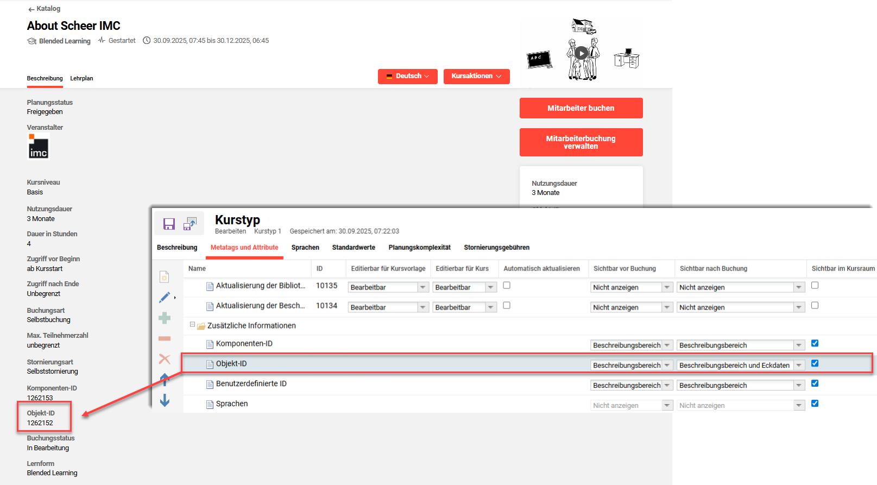The width and height of the screenshot is (877, 485).
Task: Switch to the Lehrplan tab
Action: tap(81, 79)
